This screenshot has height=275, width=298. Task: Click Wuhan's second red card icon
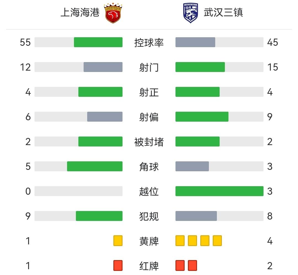tap(192, 266)
